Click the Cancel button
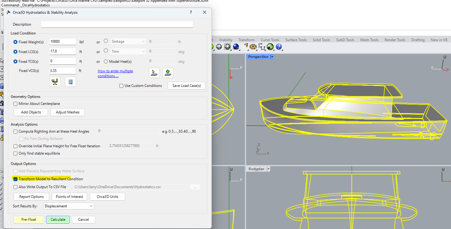 coord(83,220)
